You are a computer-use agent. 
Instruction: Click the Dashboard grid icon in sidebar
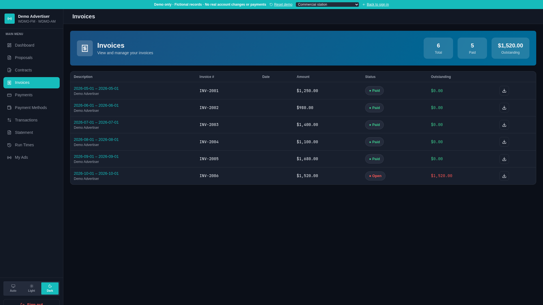9,45
